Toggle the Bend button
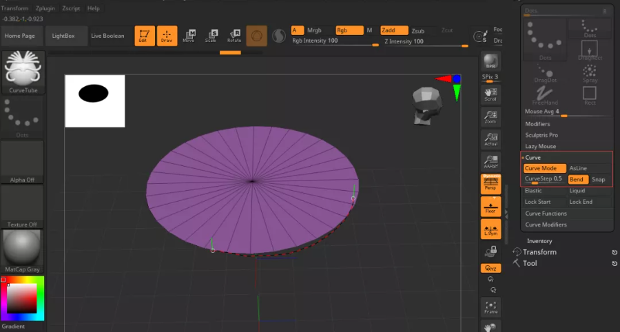This screenshot has width=620, height=332. point(578,180)
